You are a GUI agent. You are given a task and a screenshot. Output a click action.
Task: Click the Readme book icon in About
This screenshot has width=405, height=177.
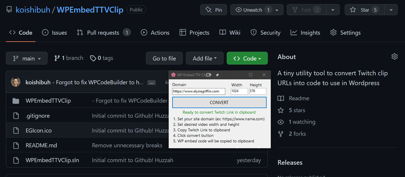click(280, 98)
